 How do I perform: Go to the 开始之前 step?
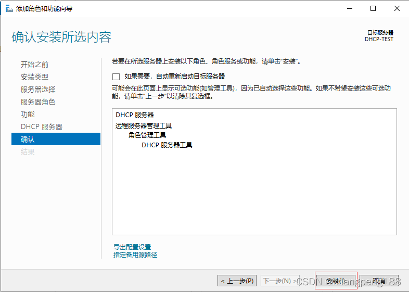34,64
